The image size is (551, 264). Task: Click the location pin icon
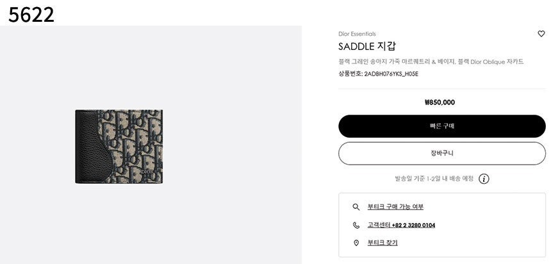356,243
